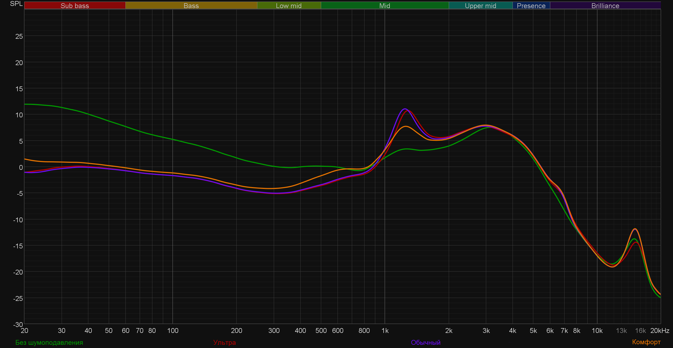Click the Upper mid band header

point(481,6)
